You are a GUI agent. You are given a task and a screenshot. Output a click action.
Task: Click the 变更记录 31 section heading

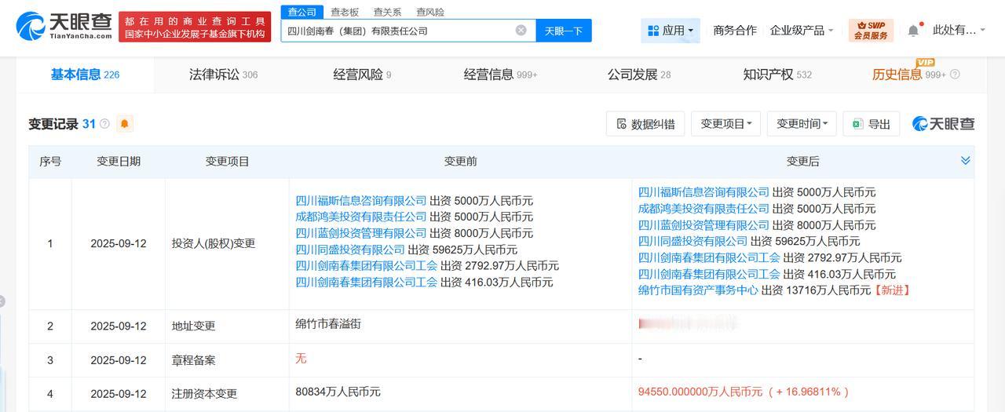(x=62, y=124)
